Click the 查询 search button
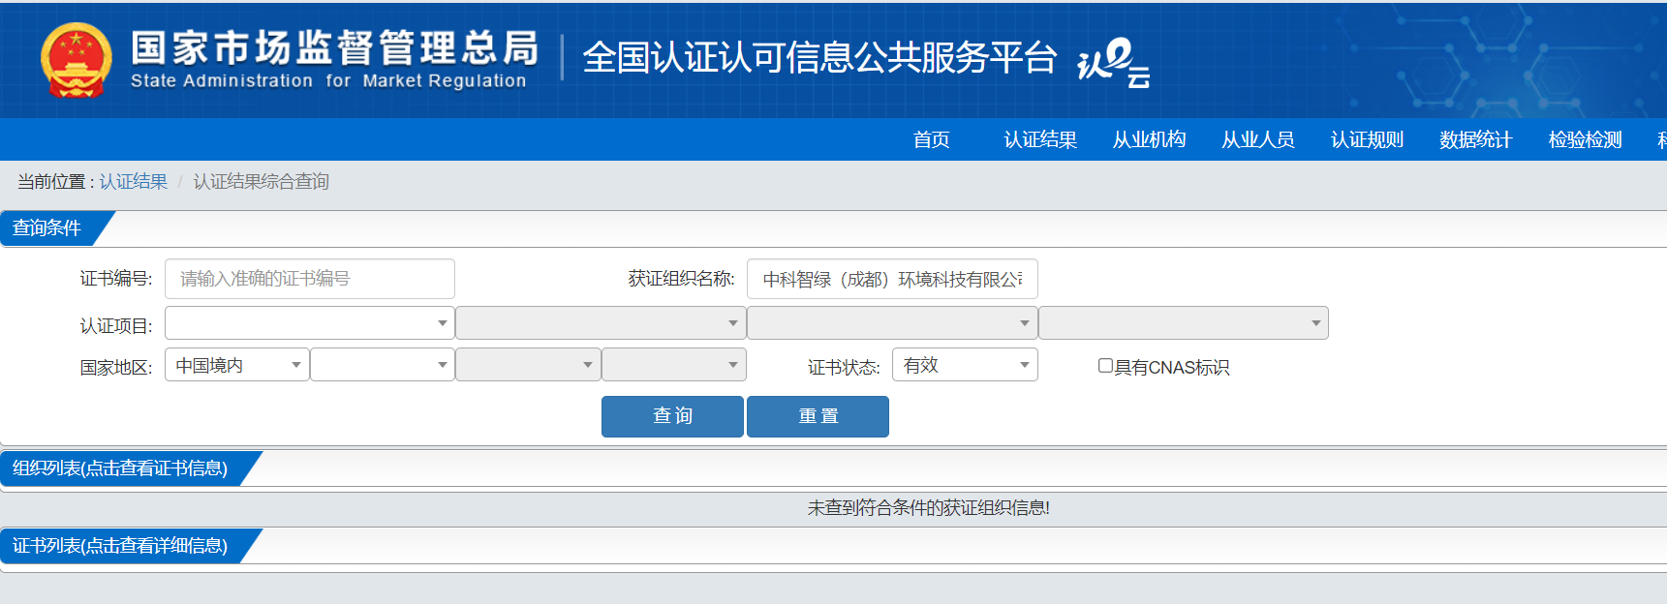This screenshot has width=1667, height=604. pyautogui.click(x=672, y=416)
